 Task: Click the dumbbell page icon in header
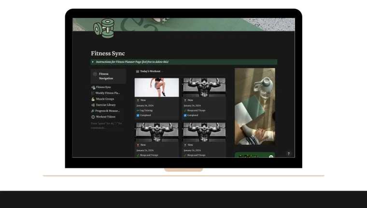point(104,28)
